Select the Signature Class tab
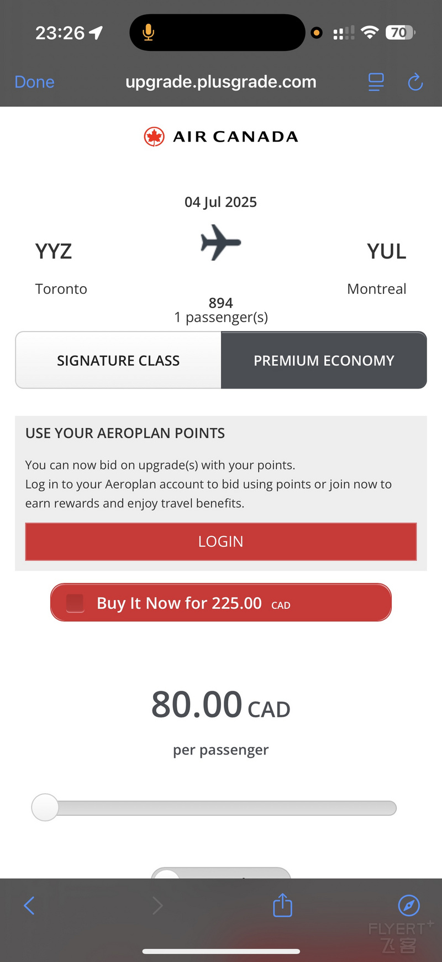This screenshot has width=442, height=962. [x=118, y=360]
